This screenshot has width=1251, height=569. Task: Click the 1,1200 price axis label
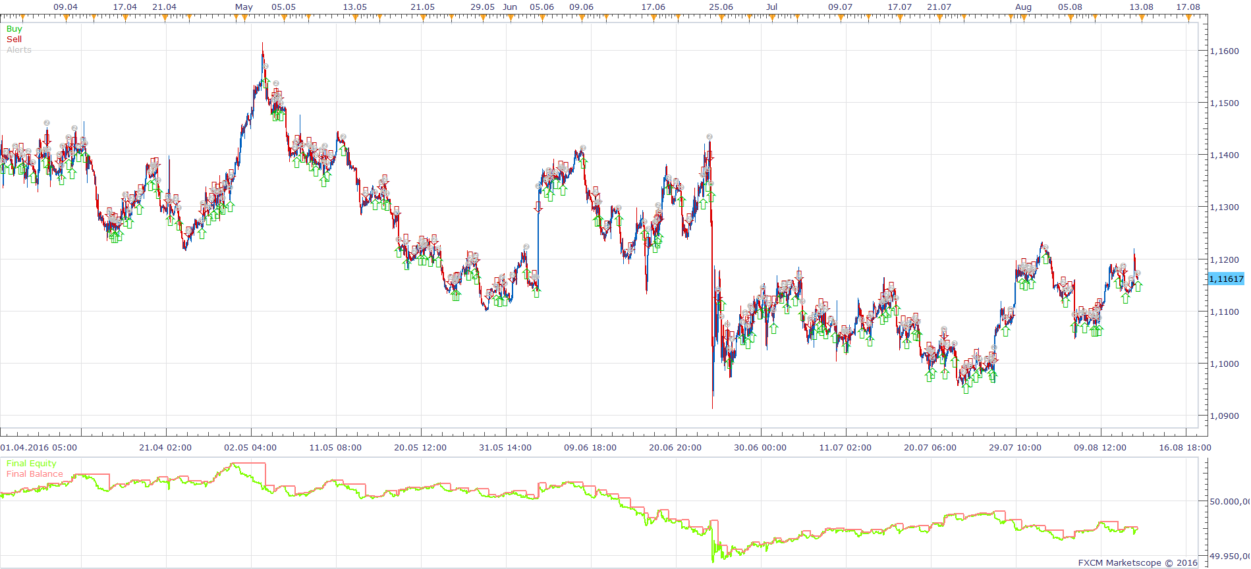pyautogui.click(x=1225, y=260)
